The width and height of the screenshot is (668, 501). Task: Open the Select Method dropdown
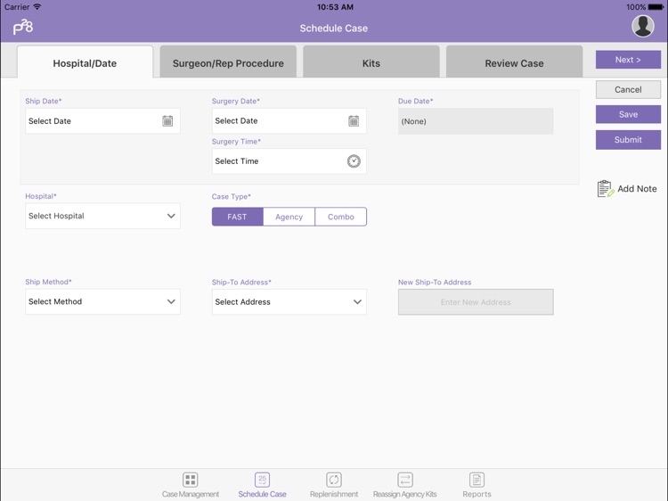102,301
